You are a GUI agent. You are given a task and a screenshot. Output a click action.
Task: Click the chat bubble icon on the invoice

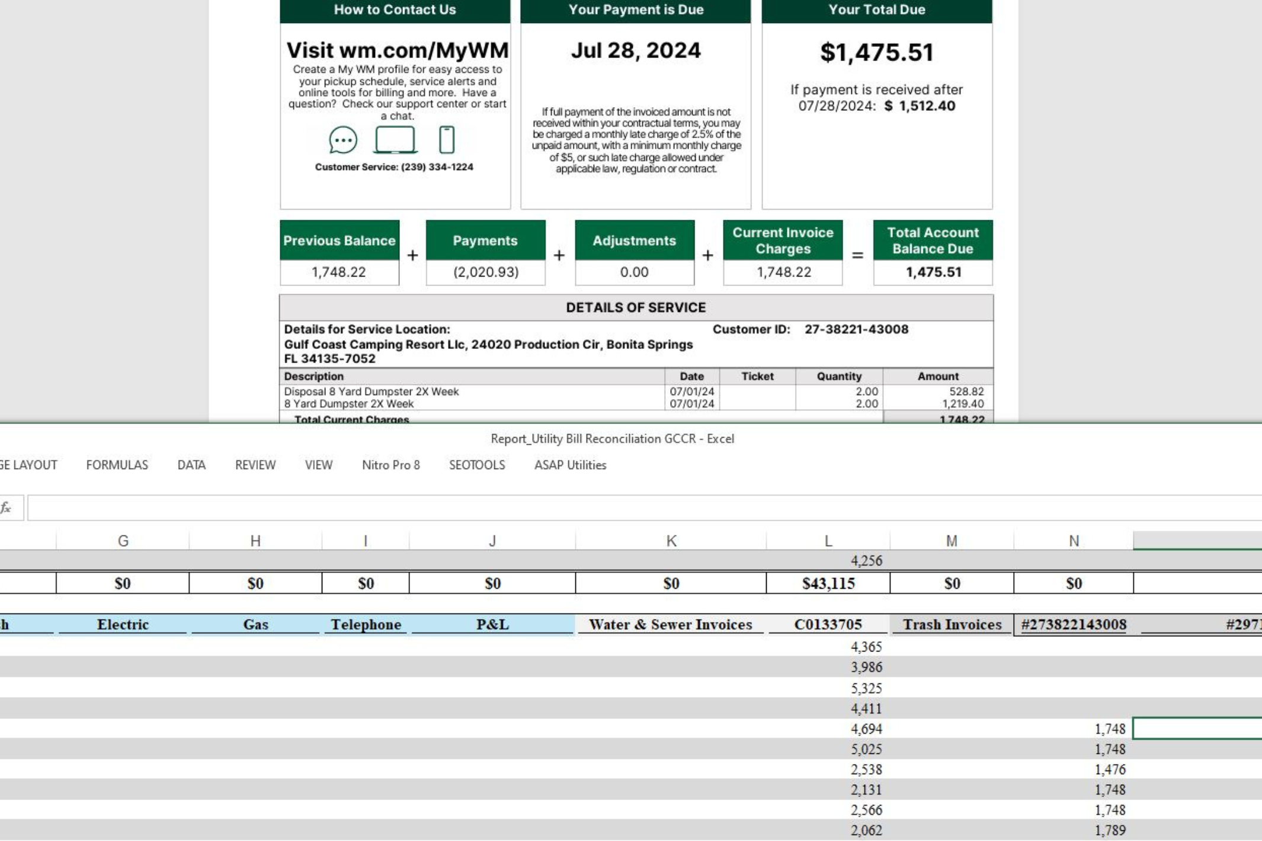click(x=343, y=140)
